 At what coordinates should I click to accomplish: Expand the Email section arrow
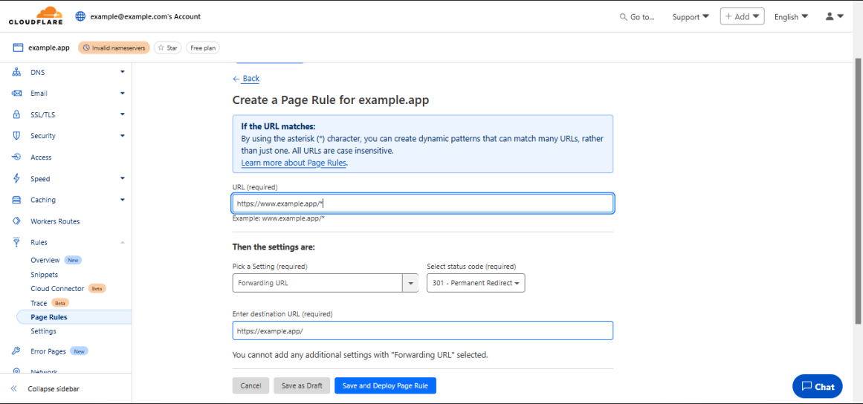click(x=122, y=94)
